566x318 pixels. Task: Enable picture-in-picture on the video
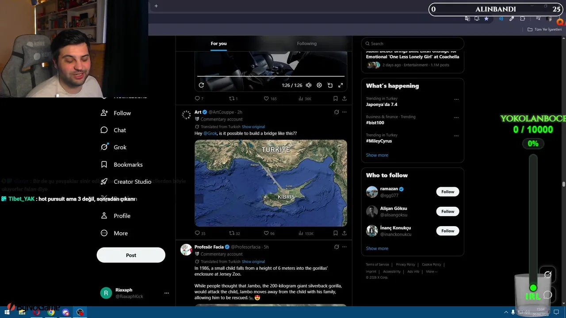tap(330, 85)
